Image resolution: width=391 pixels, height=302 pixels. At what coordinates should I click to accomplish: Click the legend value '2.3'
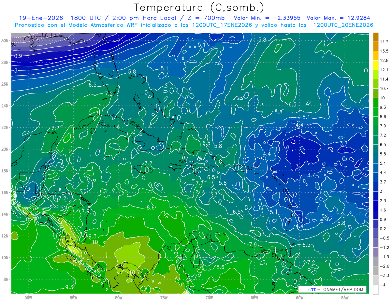(x=383, y=201)
